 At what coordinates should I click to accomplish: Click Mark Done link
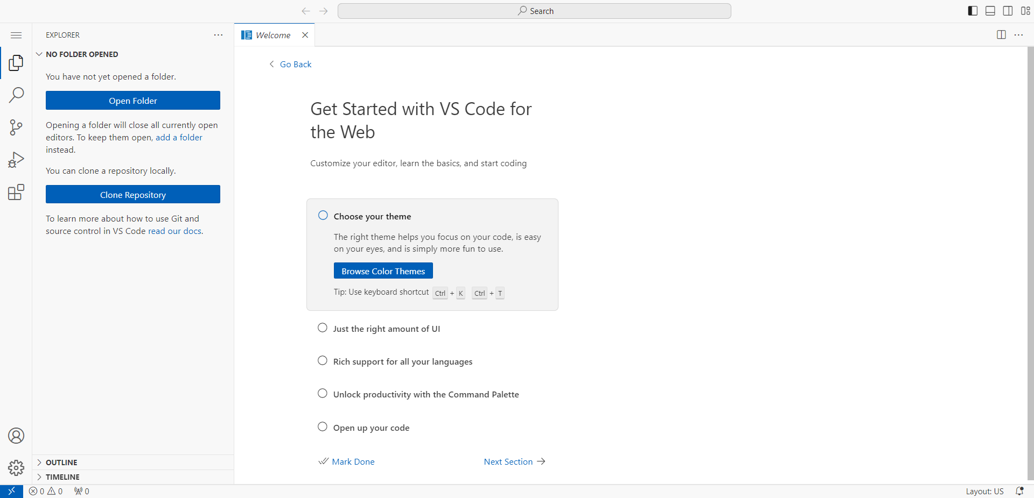pos(347,461)
